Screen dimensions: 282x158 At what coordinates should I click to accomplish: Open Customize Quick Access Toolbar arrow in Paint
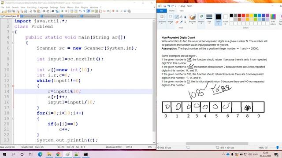tap(176, 6)
